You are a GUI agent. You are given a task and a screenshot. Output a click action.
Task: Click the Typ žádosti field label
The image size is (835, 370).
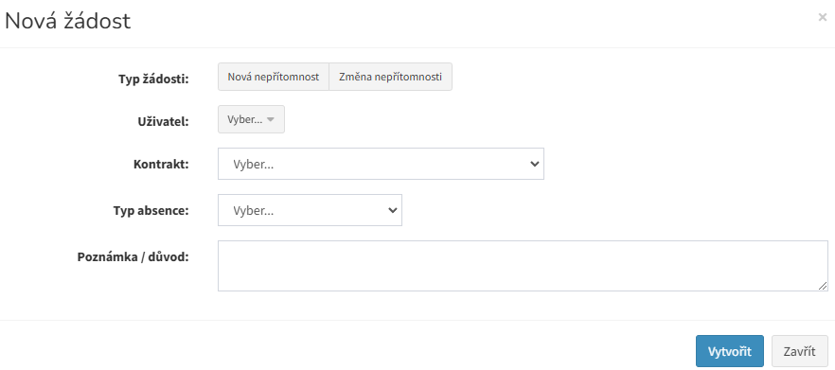pyautogui.click(x=154, y=79)
